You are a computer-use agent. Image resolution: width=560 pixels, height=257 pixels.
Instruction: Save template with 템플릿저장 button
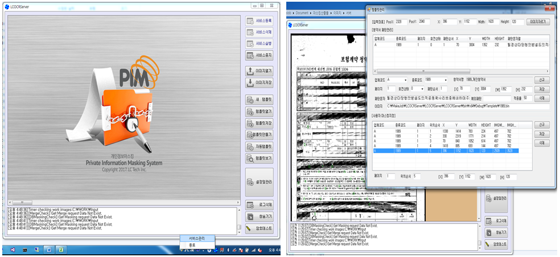[x=260, y=123]
